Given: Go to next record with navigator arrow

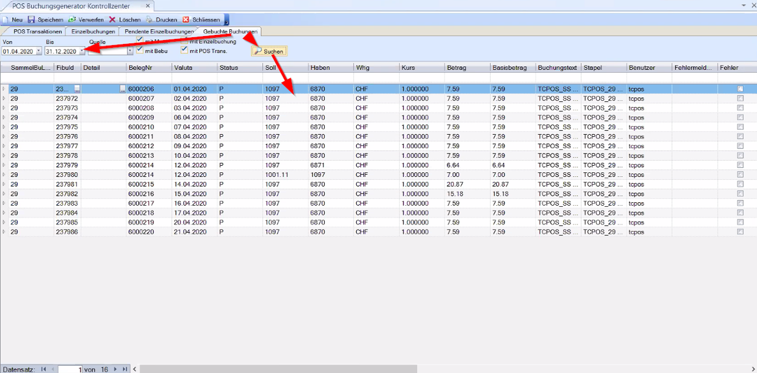Looking at the screenshot, I should tap(115, 369).
